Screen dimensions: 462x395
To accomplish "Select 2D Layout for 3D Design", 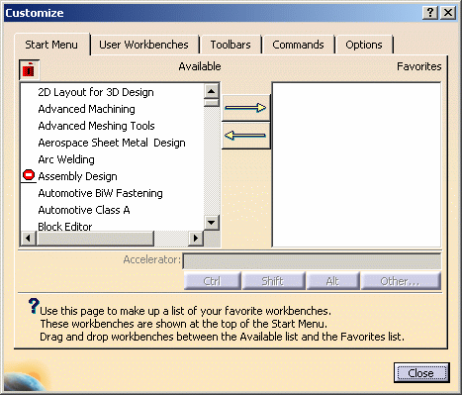I will (x=96, y=92).
